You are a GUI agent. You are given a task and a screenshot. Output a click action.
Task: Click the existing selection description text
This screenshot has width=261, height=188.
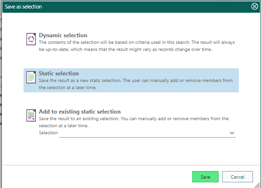(x=134, y=122)
